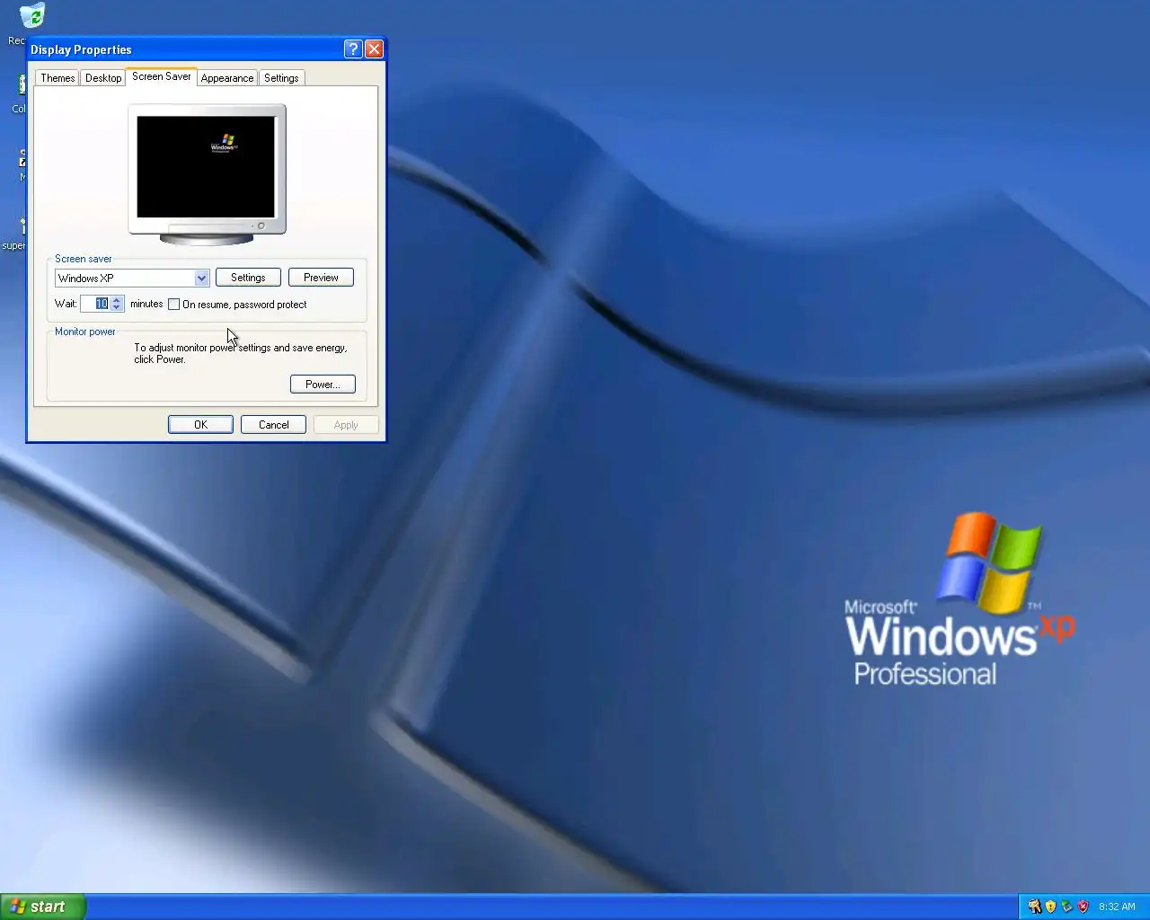Click the system clock showing 8:32 AM
This screenshot has width=1150, height=920.
[1117, 907]
